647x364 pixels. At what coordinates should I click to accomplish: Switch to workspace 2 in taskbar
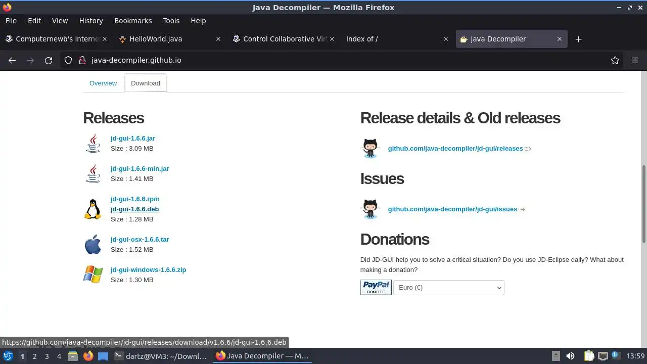point(34,356)
